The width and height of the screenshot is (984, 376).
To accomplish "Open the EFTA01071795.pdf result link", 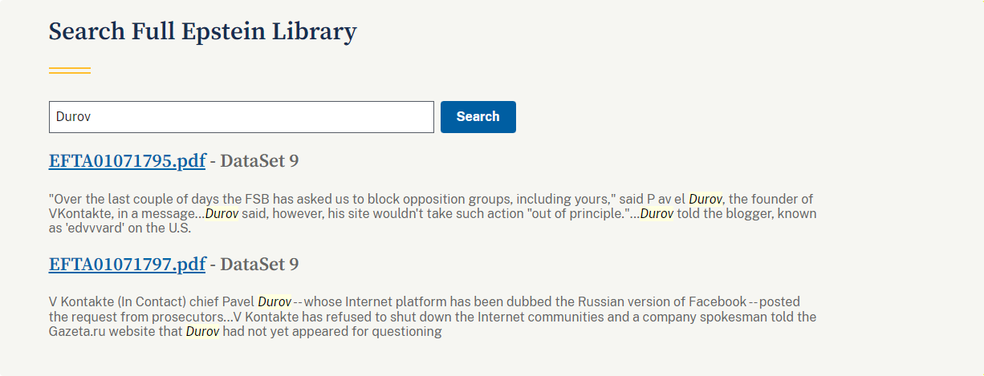I will pos(127,161).
